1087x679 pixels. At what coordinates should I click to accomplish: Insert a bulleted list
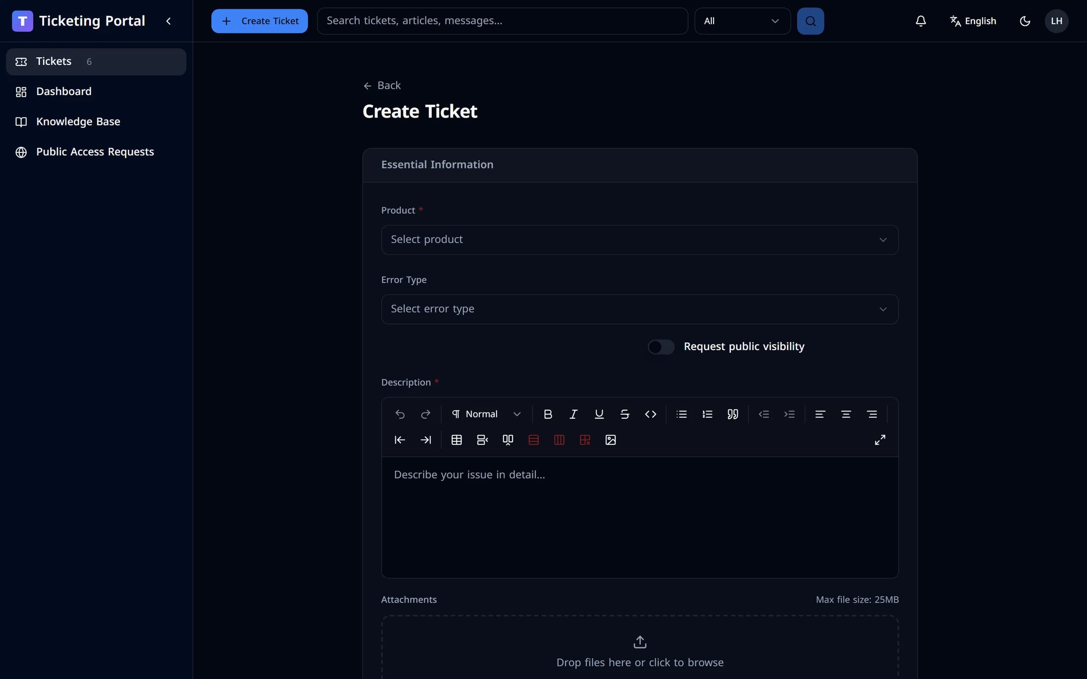[x=681, y=414]
